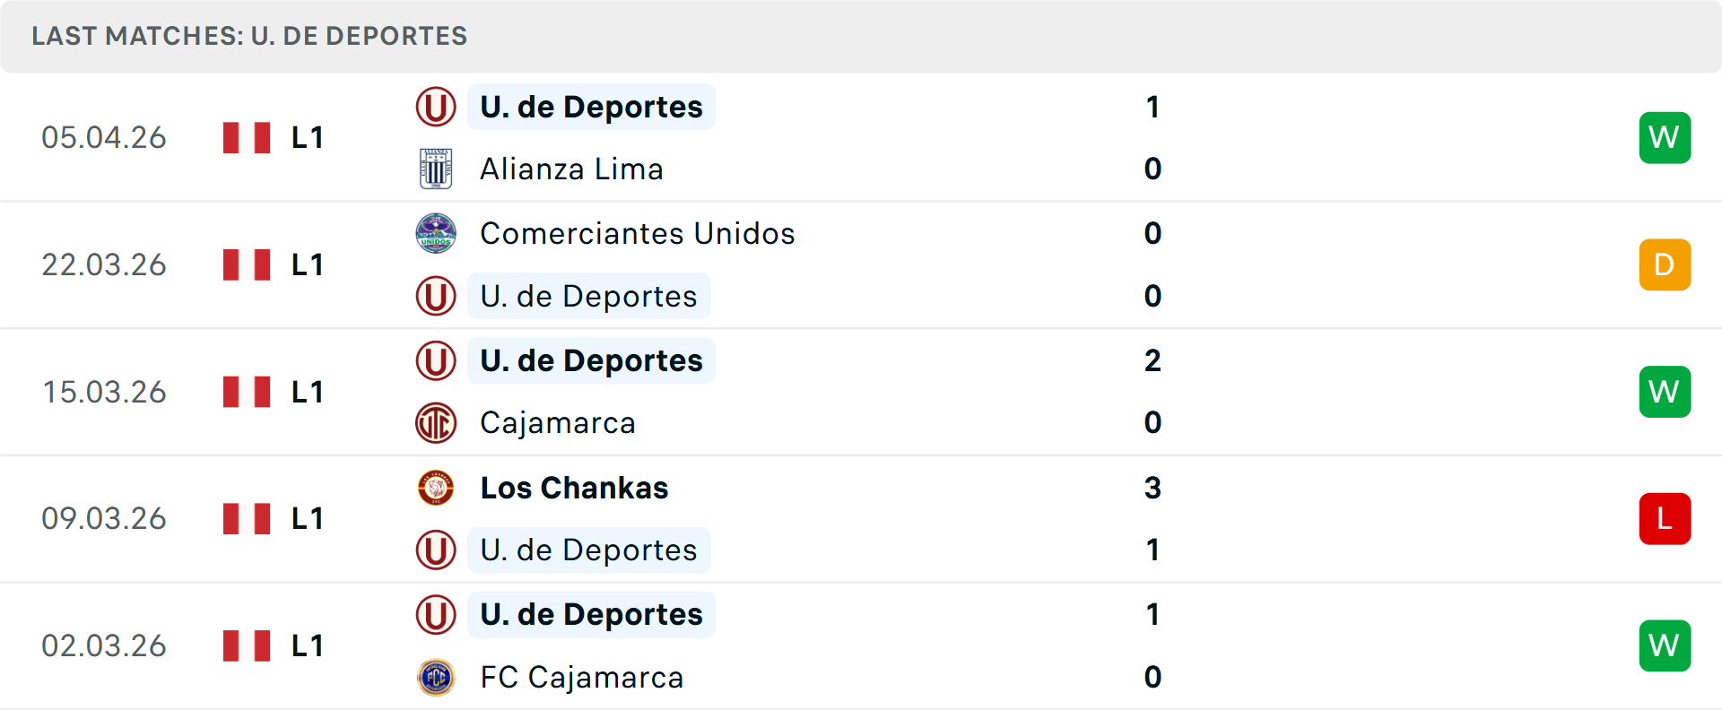Select the Cajamarca team name

[557, 423]
